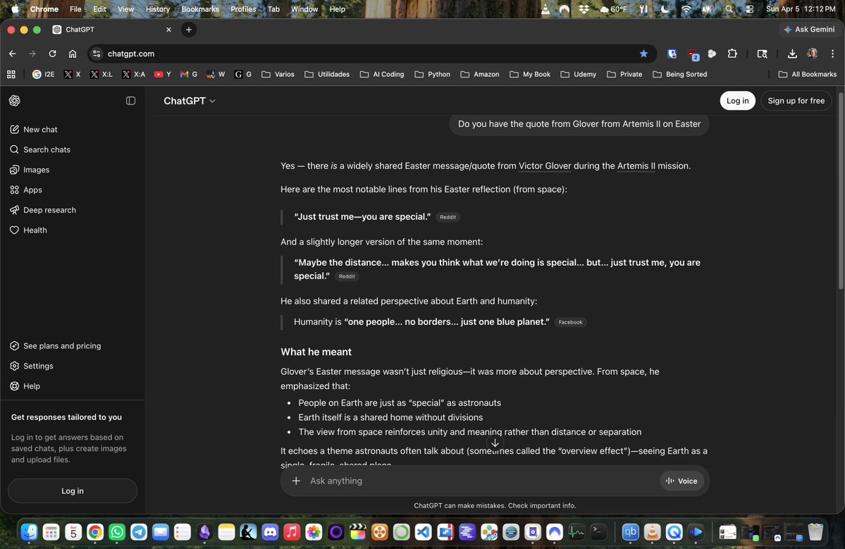Open the Apps section
This screenshot has width=845, height=549.
point(72,190)
